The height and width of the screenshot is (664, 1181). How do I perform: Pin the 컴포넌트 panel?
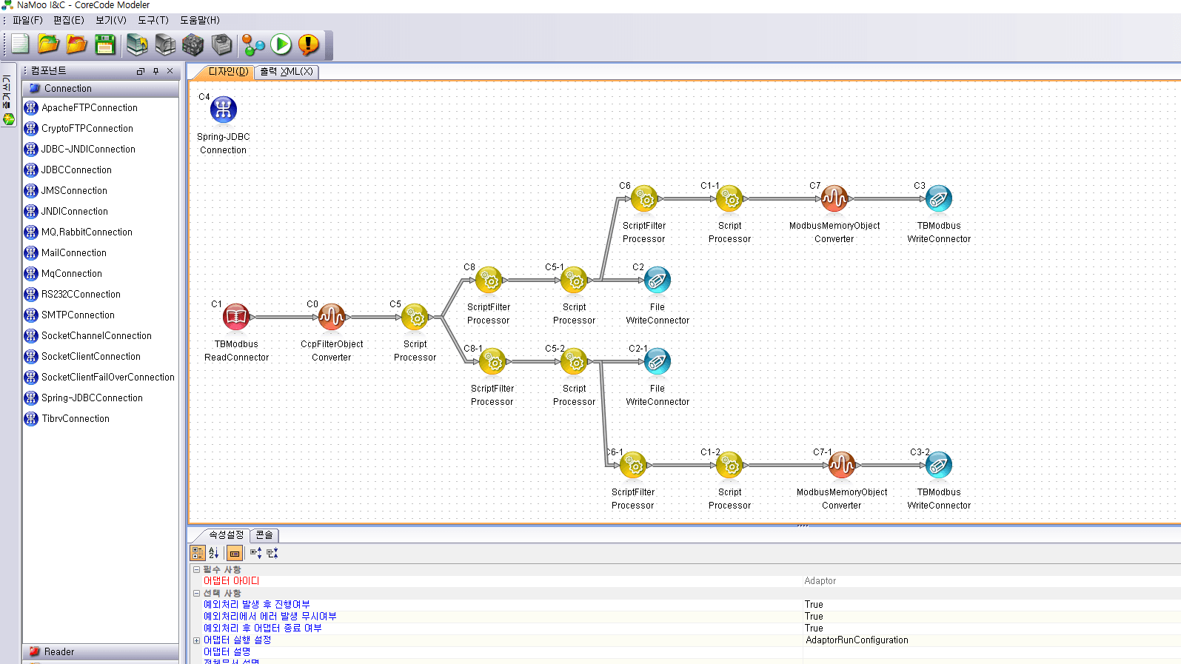155,71
